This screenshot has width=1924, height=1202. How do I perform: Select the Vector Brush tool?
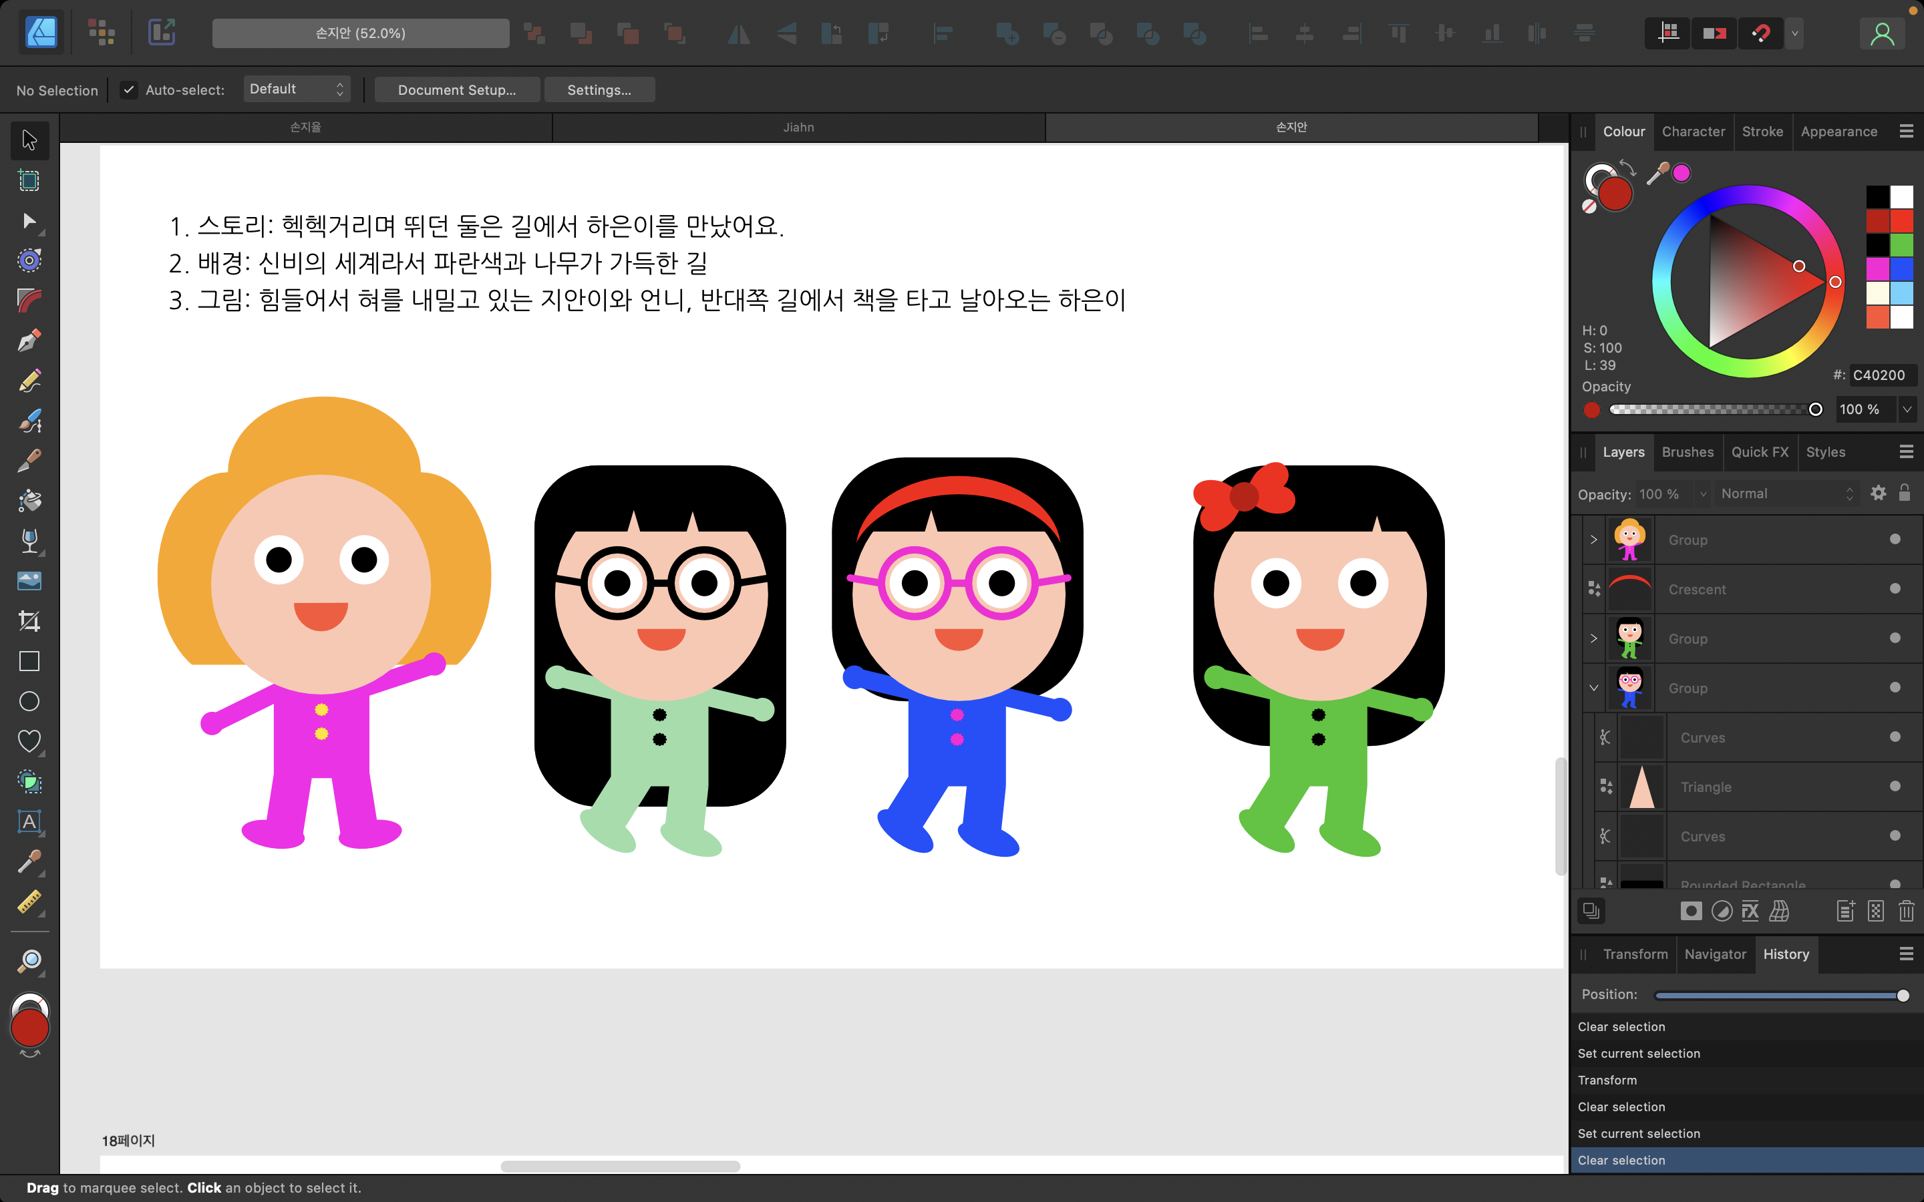click(x=29, y=421)
